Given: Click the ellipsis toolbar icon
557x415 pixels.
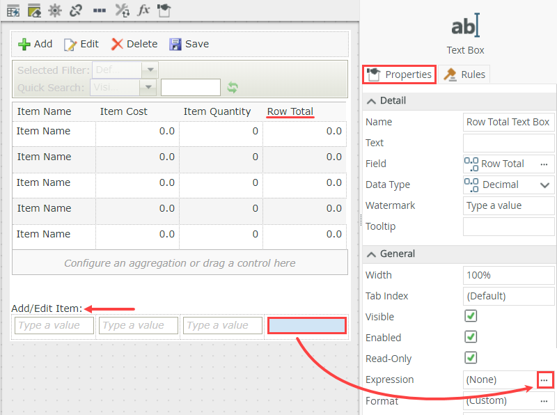Looking at the screenshot, I should point(99,10).
